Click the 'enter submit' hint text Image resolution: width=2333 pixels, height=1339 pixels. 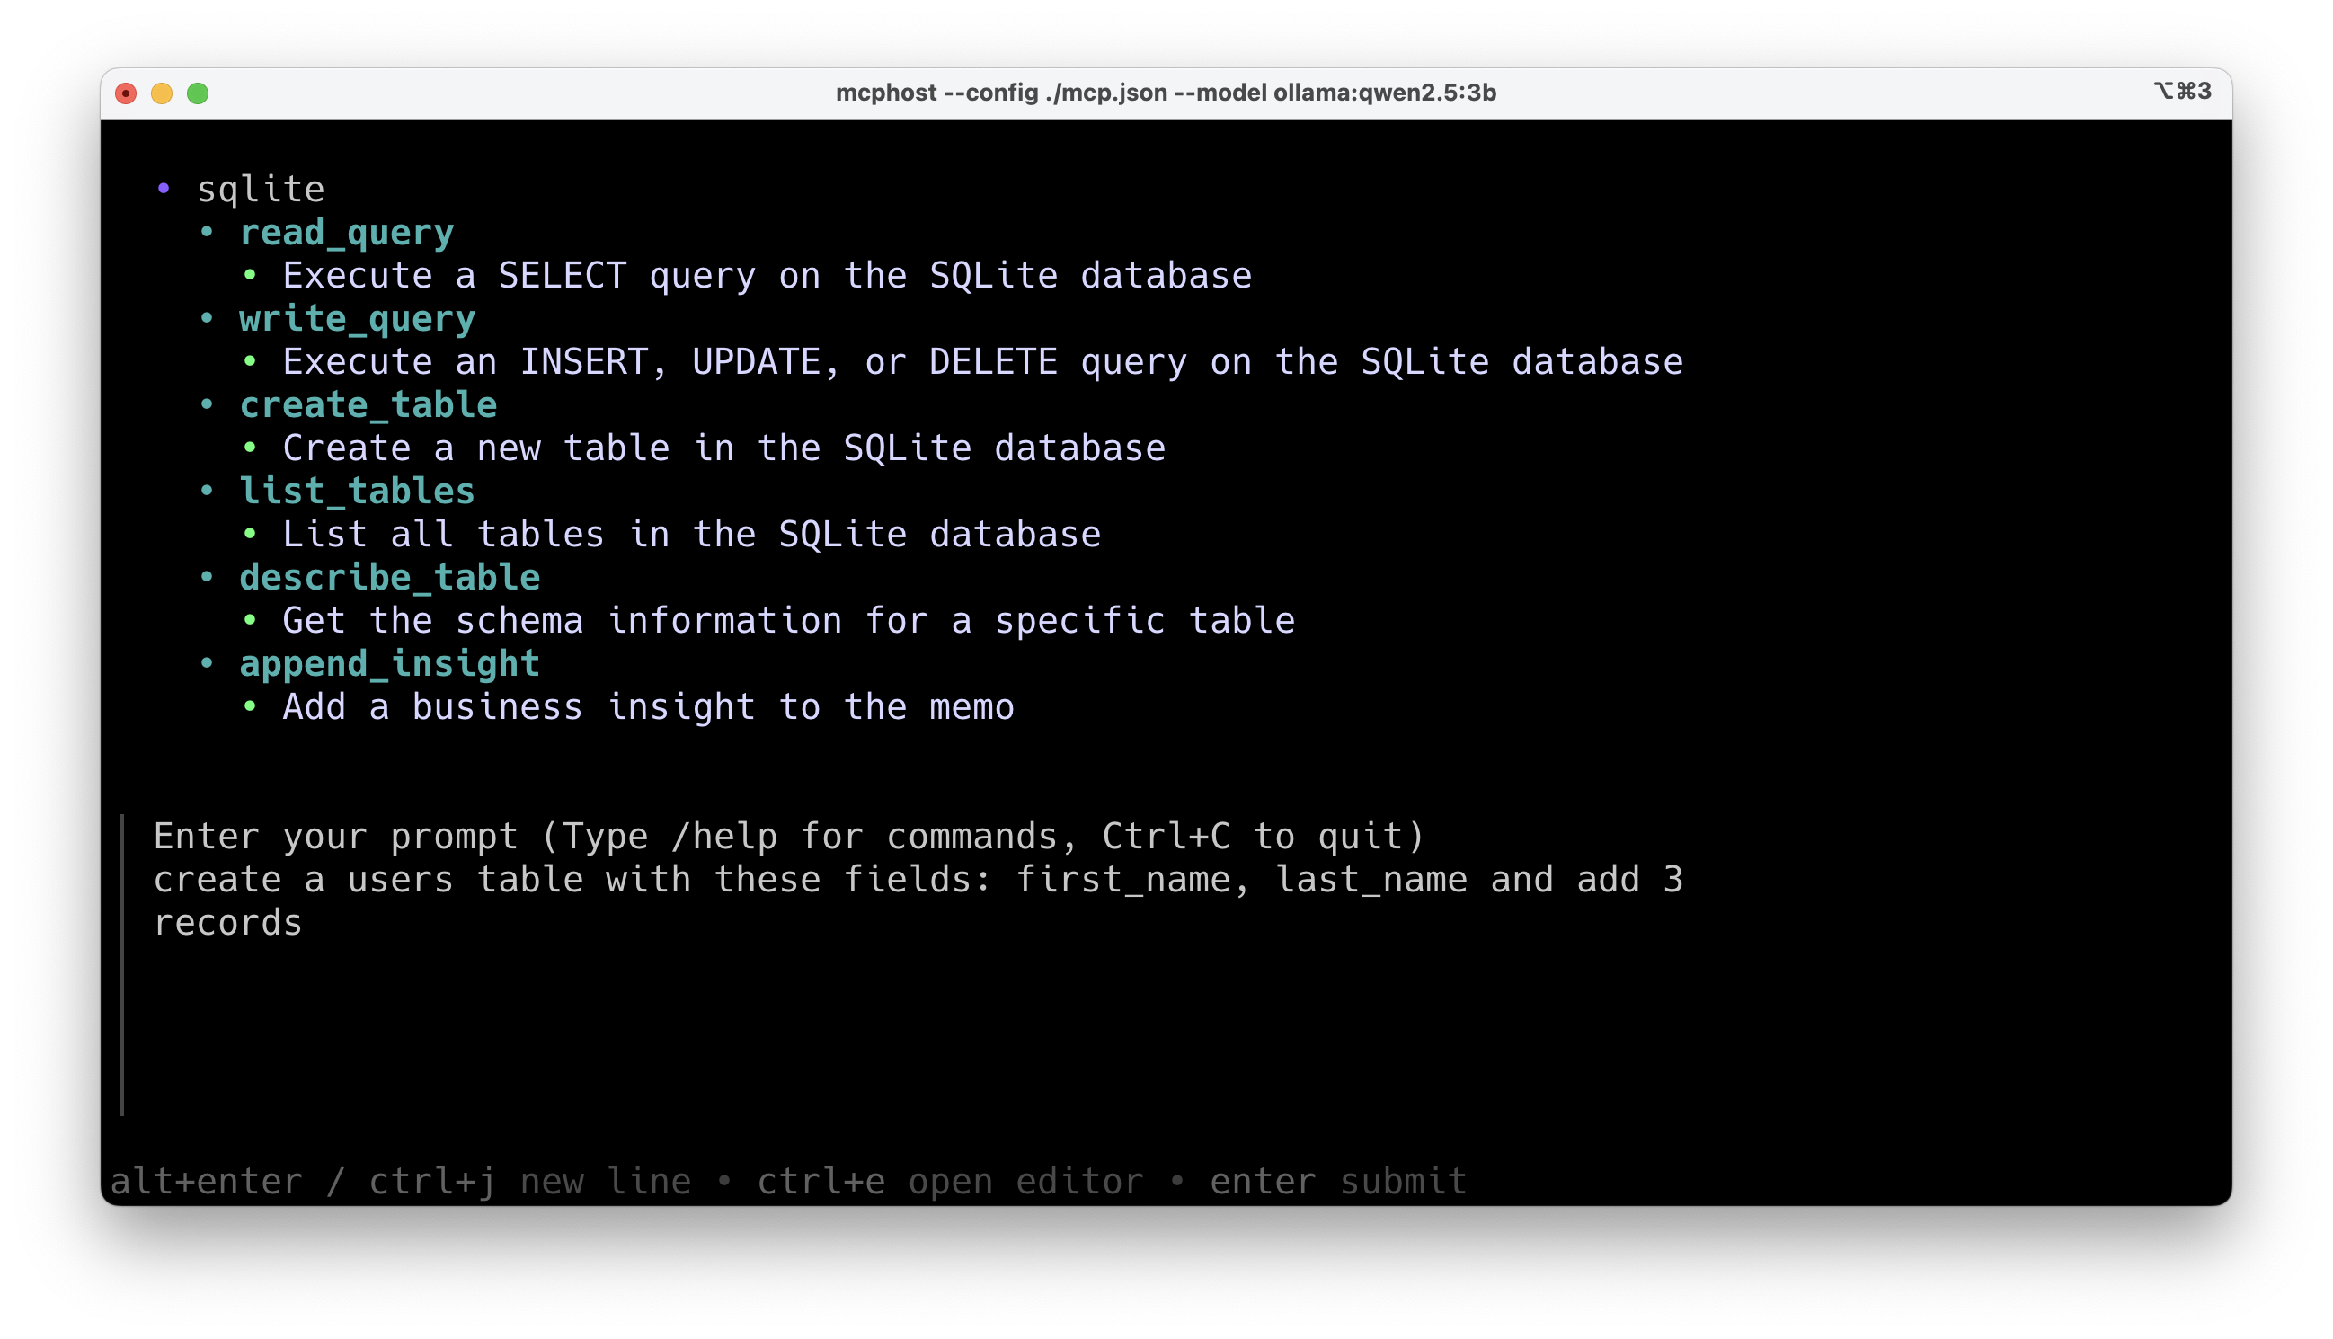1337,1182
